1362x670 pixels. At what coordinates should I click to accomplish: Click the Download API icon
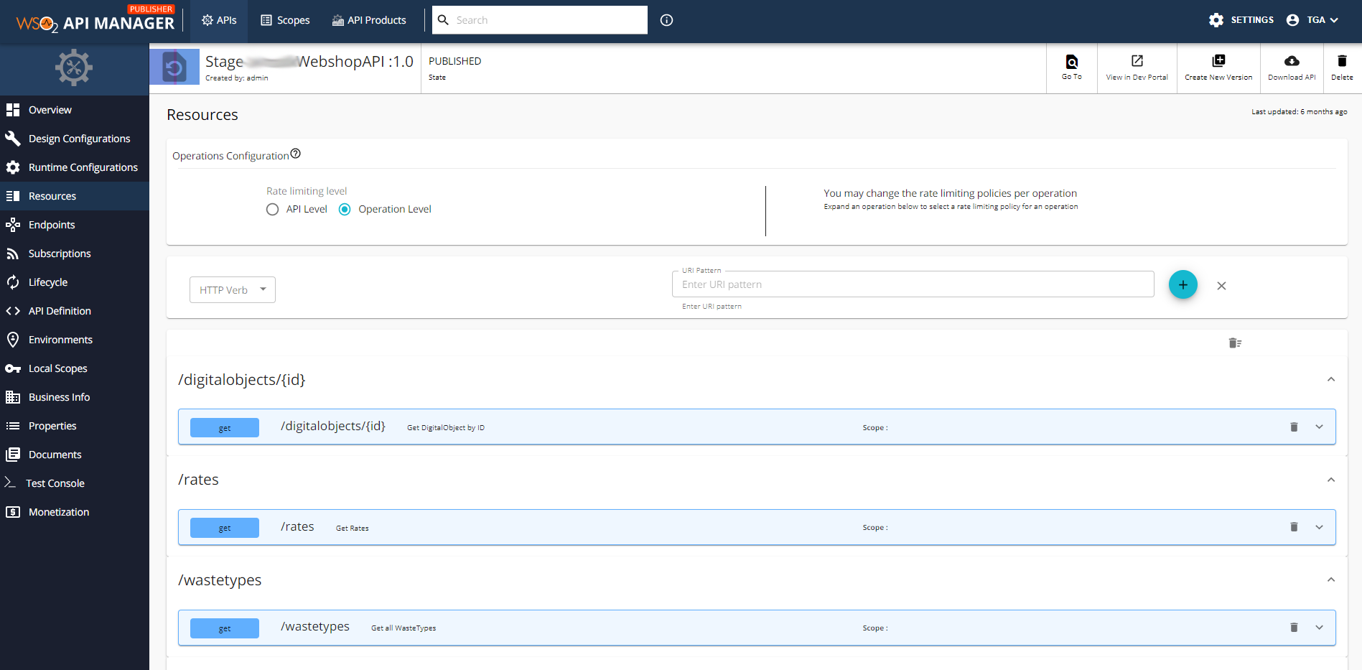point(1291,62)
